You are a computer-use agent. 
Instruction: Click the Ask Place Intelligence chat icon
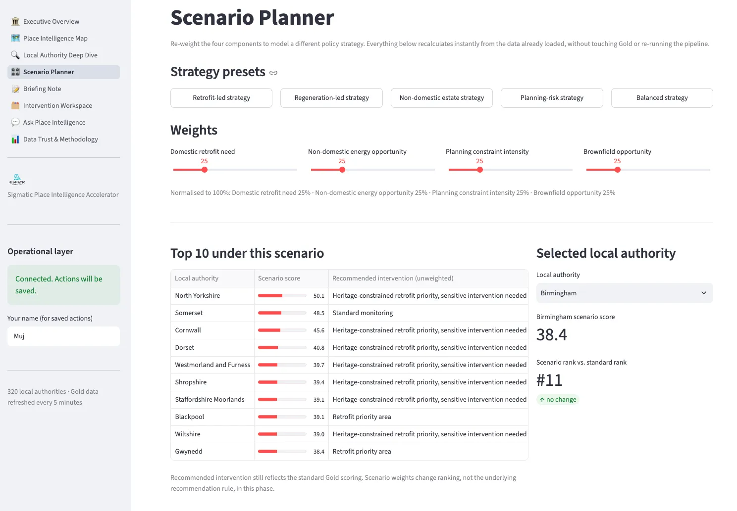click(15, 122)
